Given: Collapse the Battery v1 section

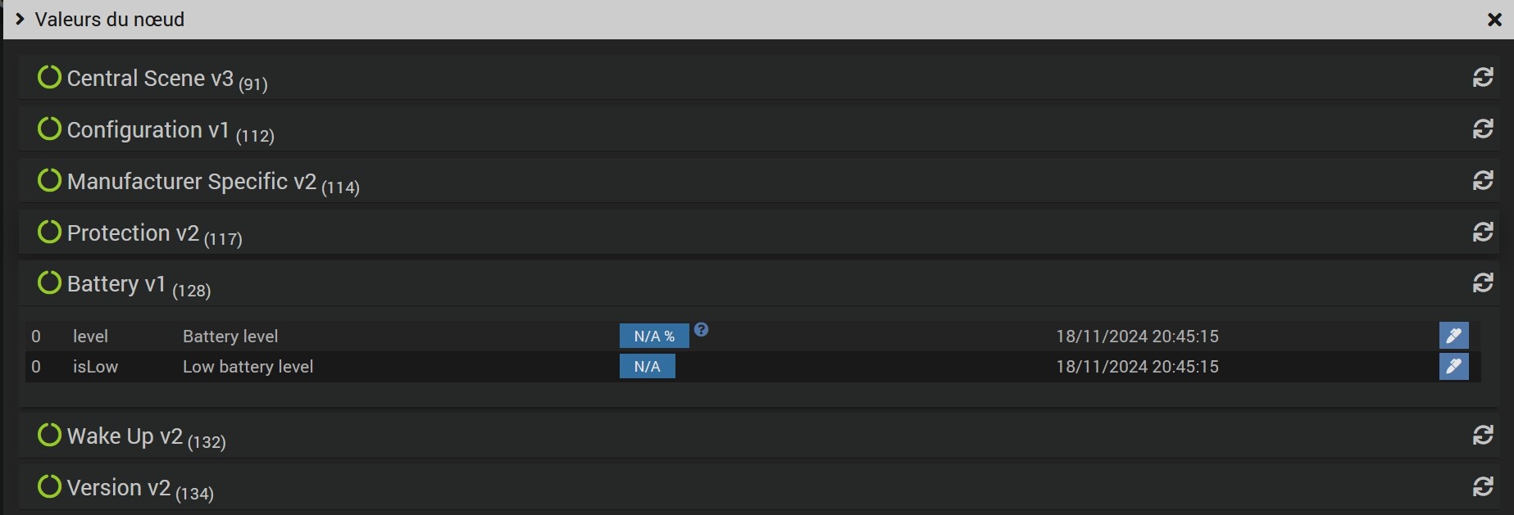Looking at the screenshot, I should 116,284.
